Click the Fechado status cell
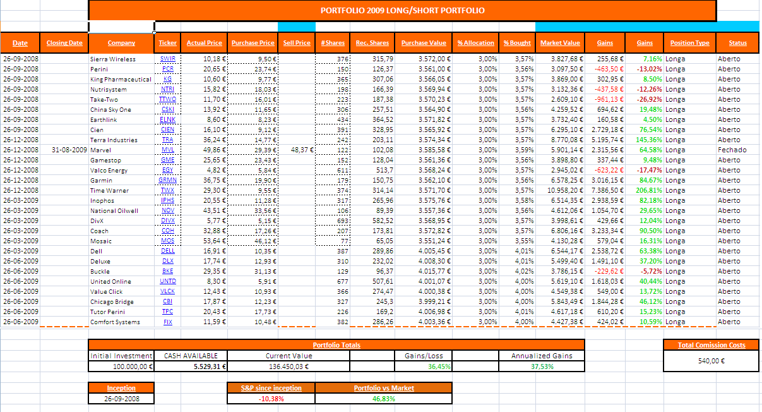 [737, 150]
